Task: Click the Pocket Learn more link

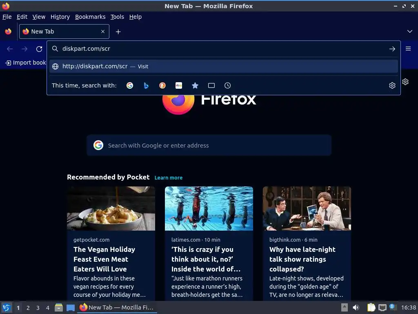Action: pos(169,177)
